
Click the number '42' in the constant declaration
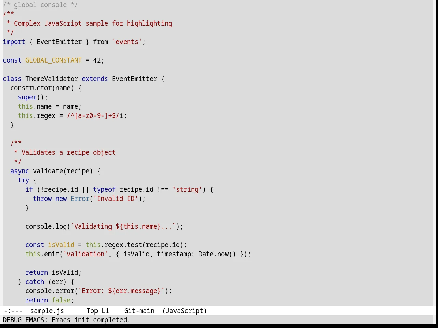(x=97, y=60)
